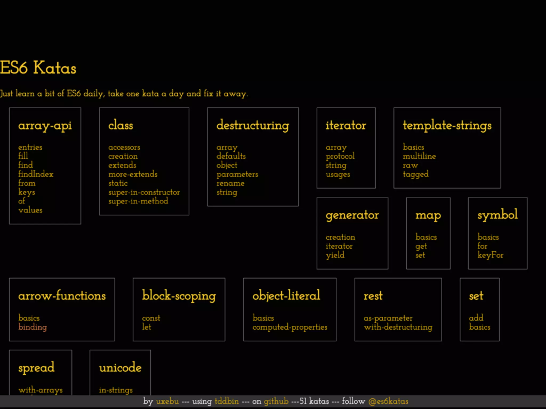Open the symbol keyFor kata
This screenshot has height=409, width=546.
[490, 255]
